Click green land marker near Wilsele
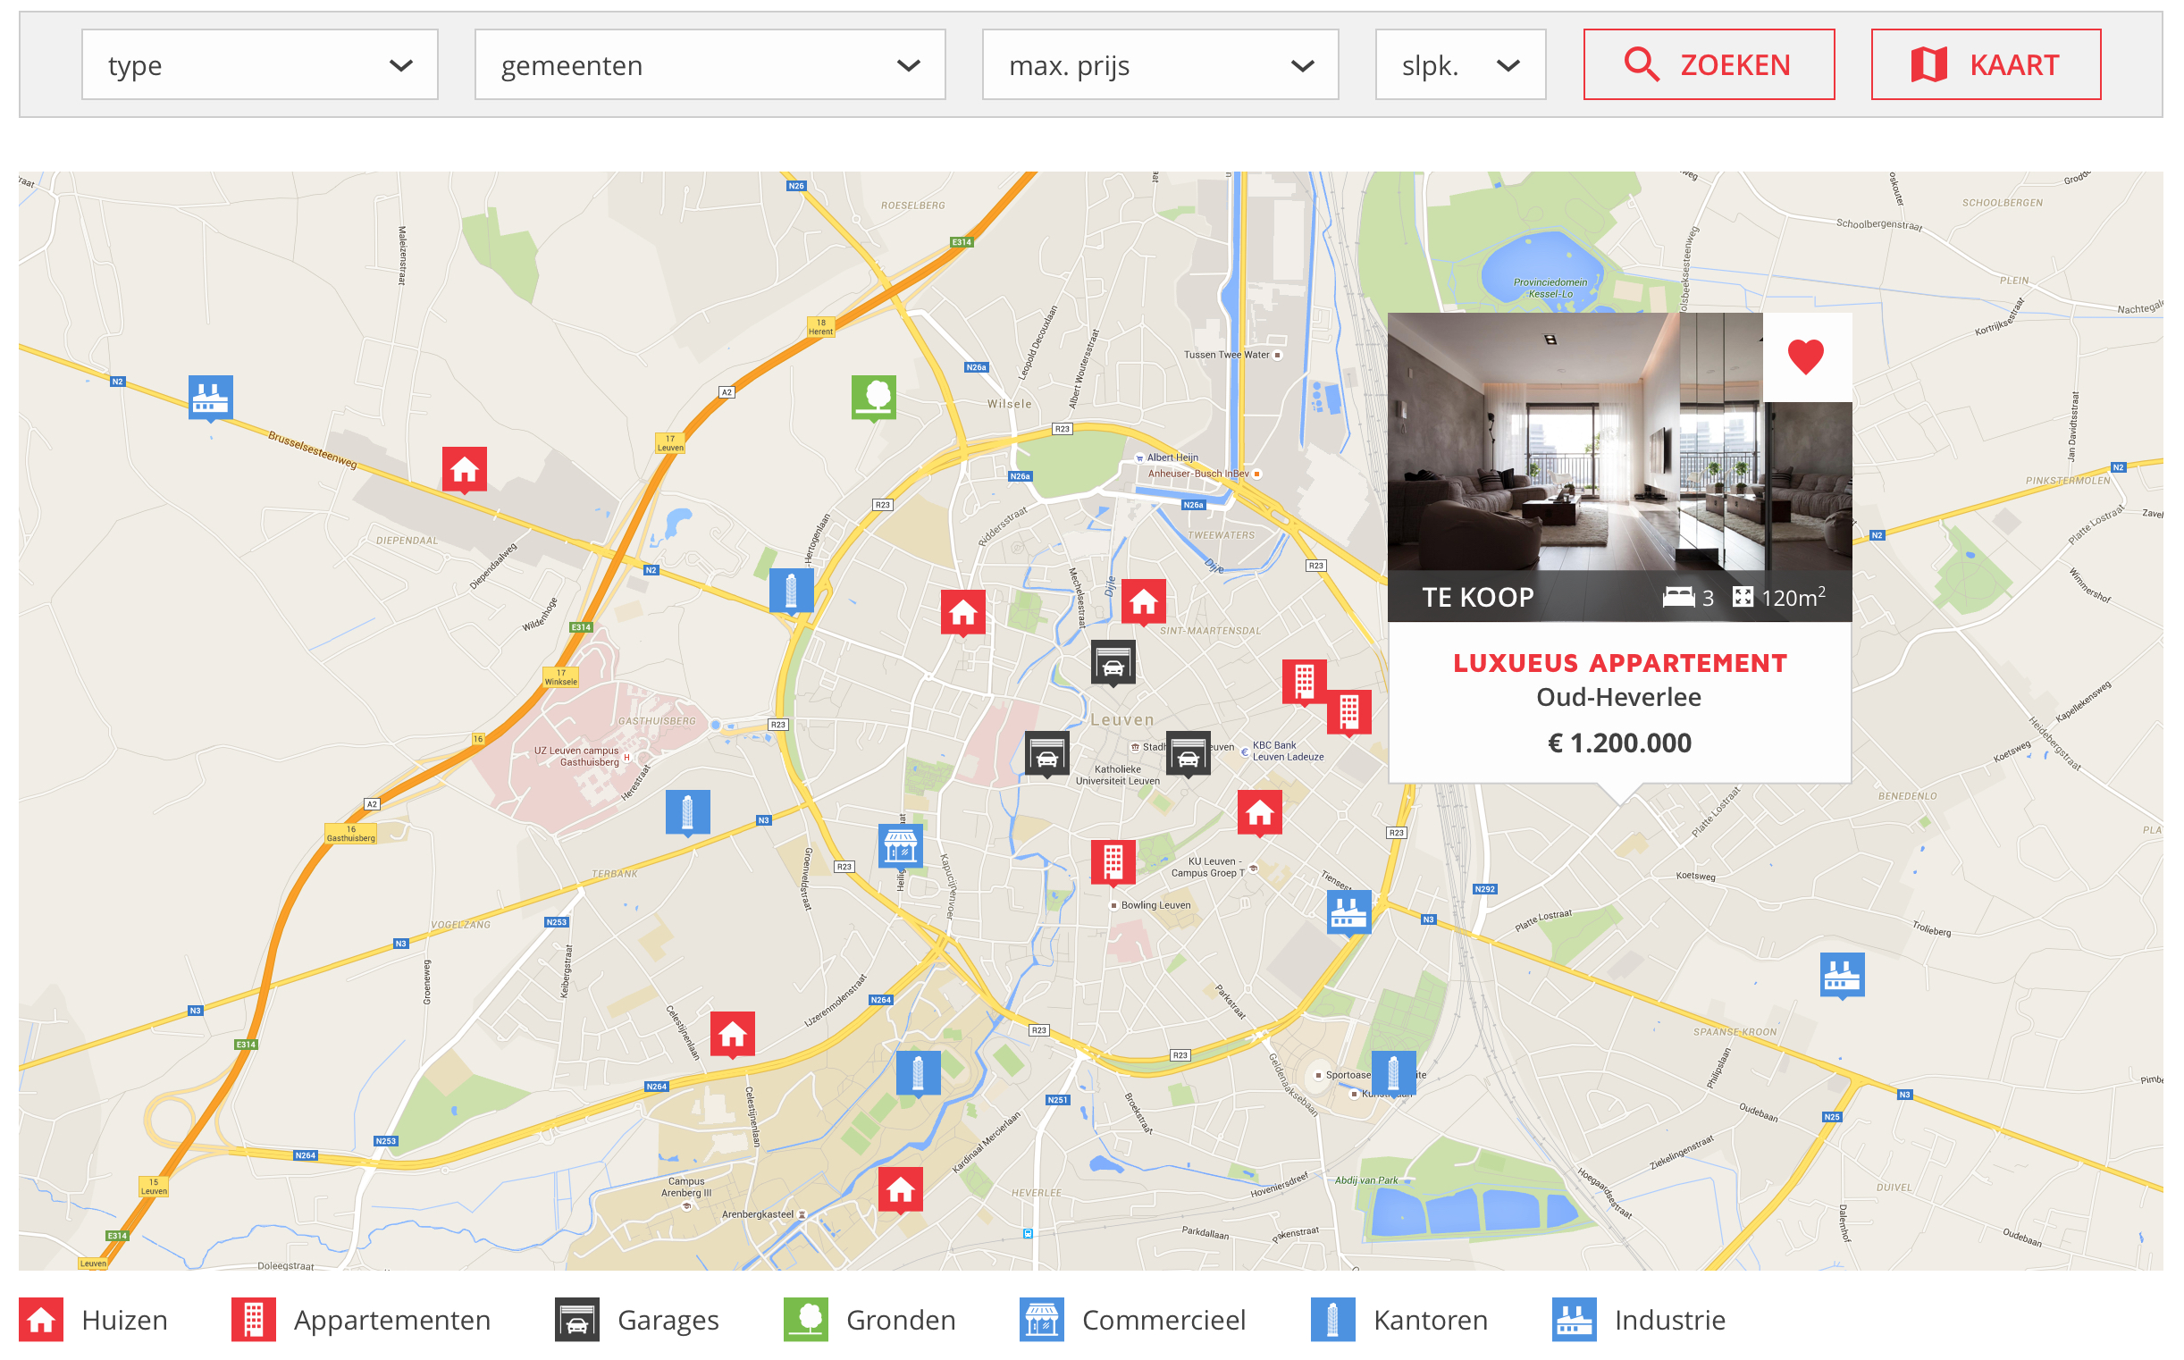The height and width of the screenshot is (1360, 2184). (x=873, y=397)
